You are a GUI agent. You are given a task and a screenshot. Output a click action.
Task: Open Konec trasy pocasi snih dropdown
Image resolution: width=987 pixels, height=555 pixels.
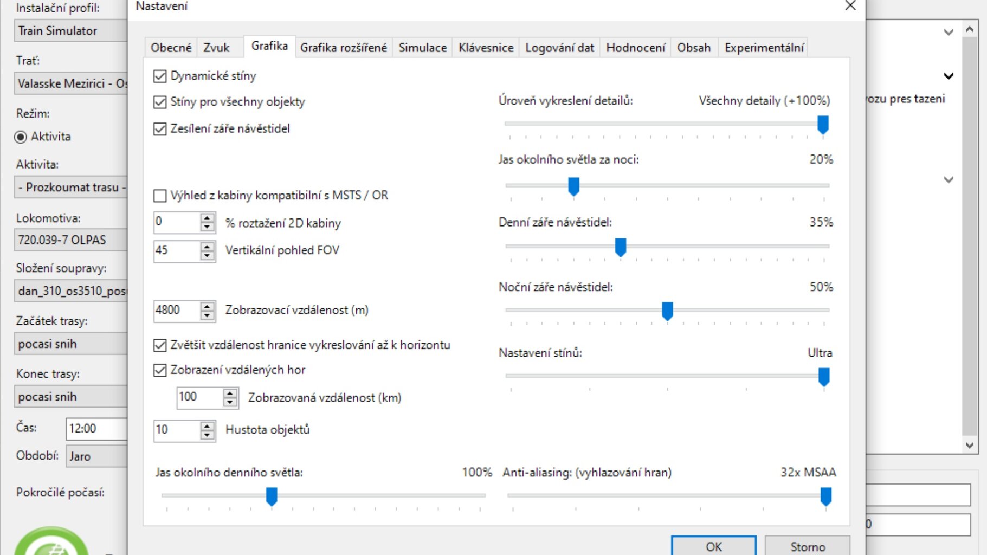pos(70,397)
